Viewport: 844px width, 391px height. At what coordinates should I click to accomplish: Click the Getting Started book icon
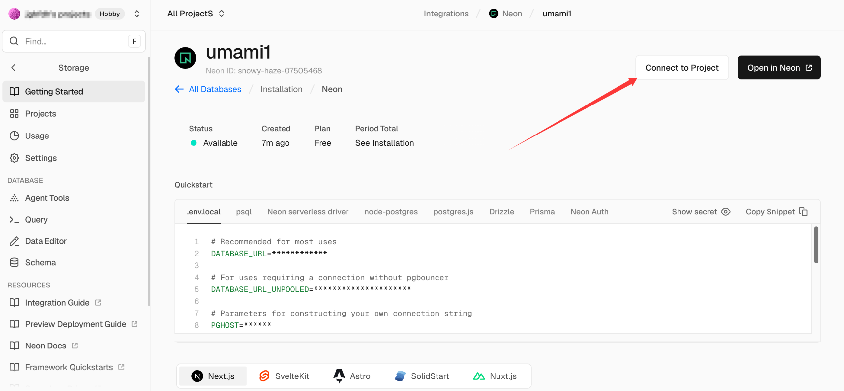pos(14,91)
